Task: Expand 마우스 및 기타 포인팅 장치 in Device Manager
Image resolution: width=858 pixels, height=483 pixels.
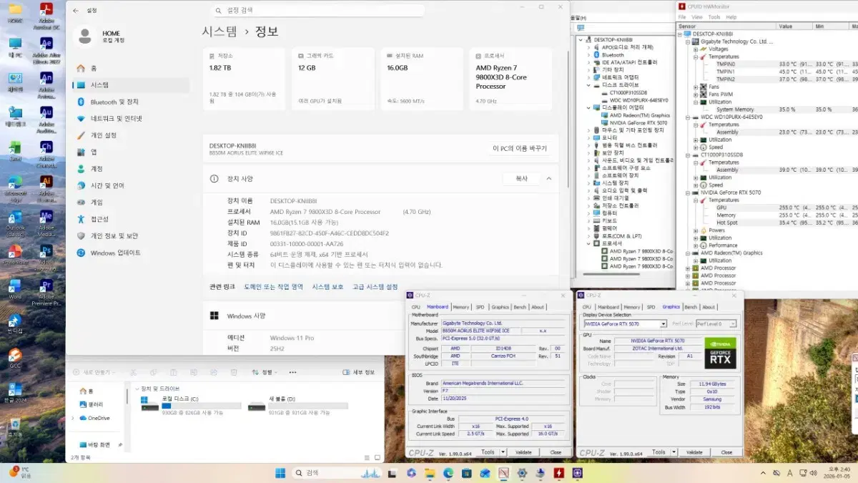Action: pos(589,130)
